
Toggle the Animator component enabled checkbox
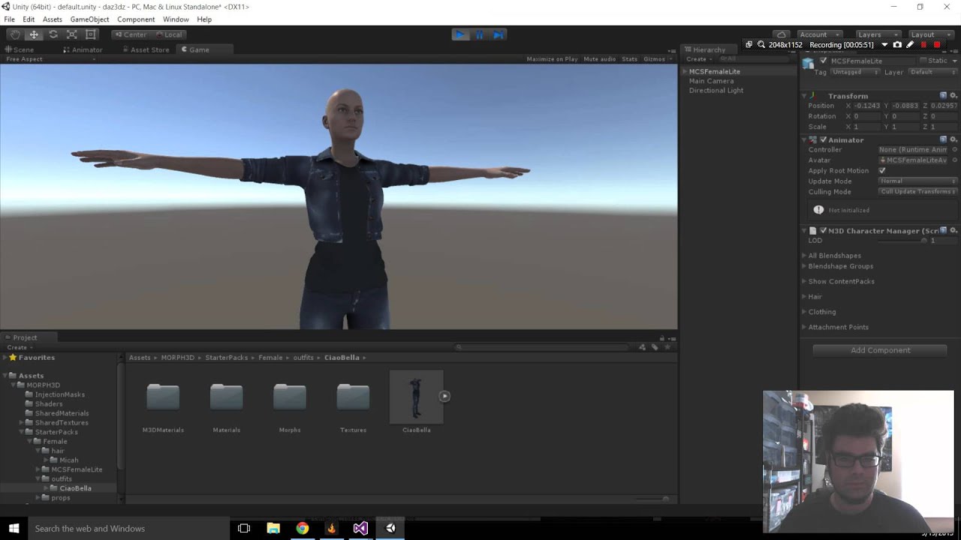coord(823,140)
